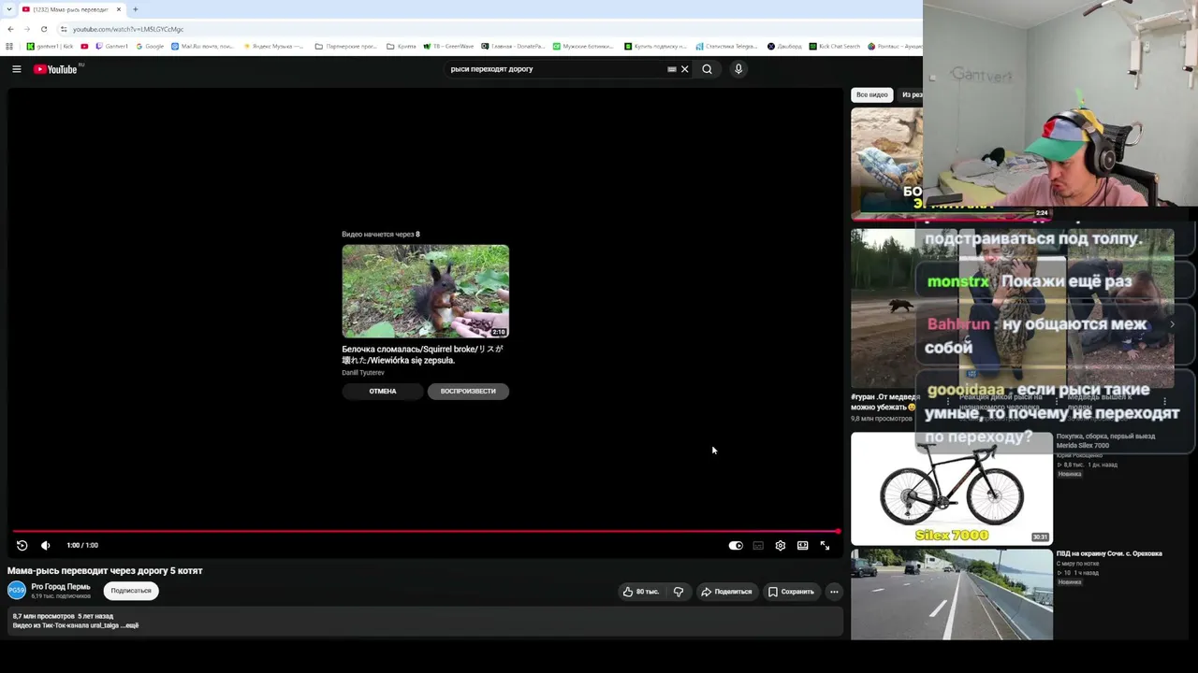The width and height of the screenshot is (1198, 673).
Task: Go forward in the browser
Action: [x=27, y=29]
